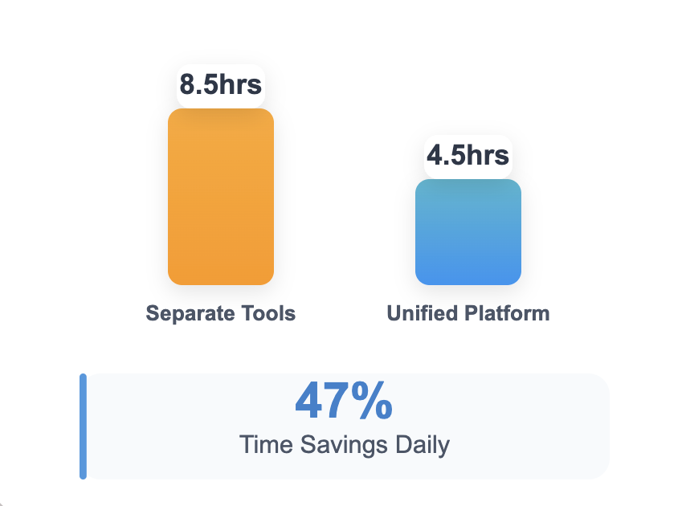Image resolution: width=686 pixels, height=506 pixels.
Task: Select the 8.5hrs value label
Action: pos(221,84)
